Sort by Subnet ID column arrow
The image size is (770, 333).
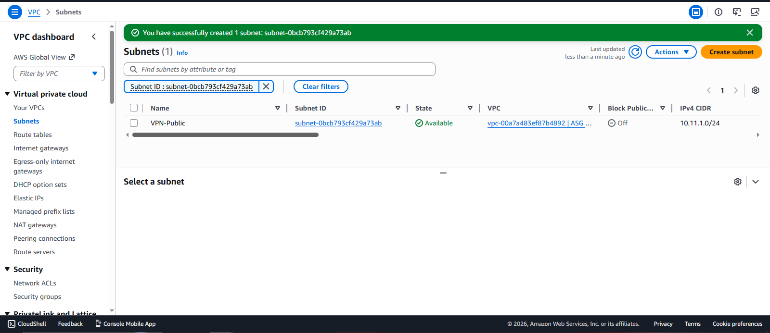(398, 108)
